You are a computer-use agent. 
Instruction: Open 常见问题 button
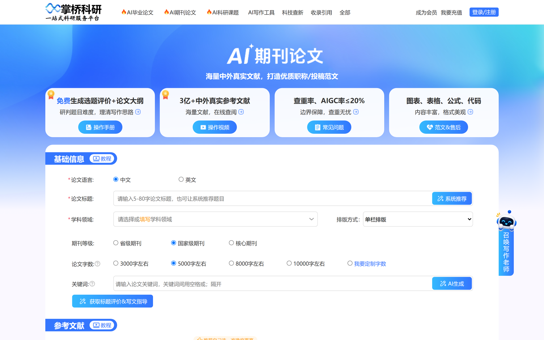[x=329, y=127]
